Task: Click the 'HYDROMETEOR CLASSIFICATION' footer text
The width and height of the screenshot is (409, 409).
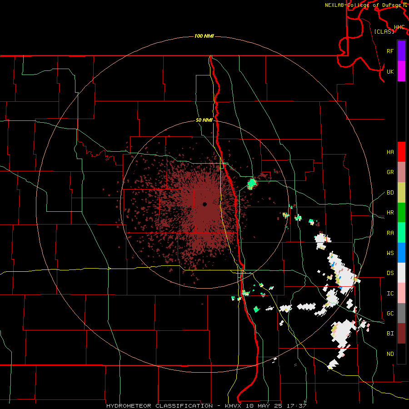Action: (160, 406)
